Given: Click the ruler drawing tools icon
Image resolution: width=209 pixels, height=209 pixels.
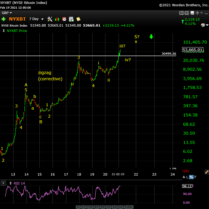Looking at the screenshot, I should [x=207, y=172].
